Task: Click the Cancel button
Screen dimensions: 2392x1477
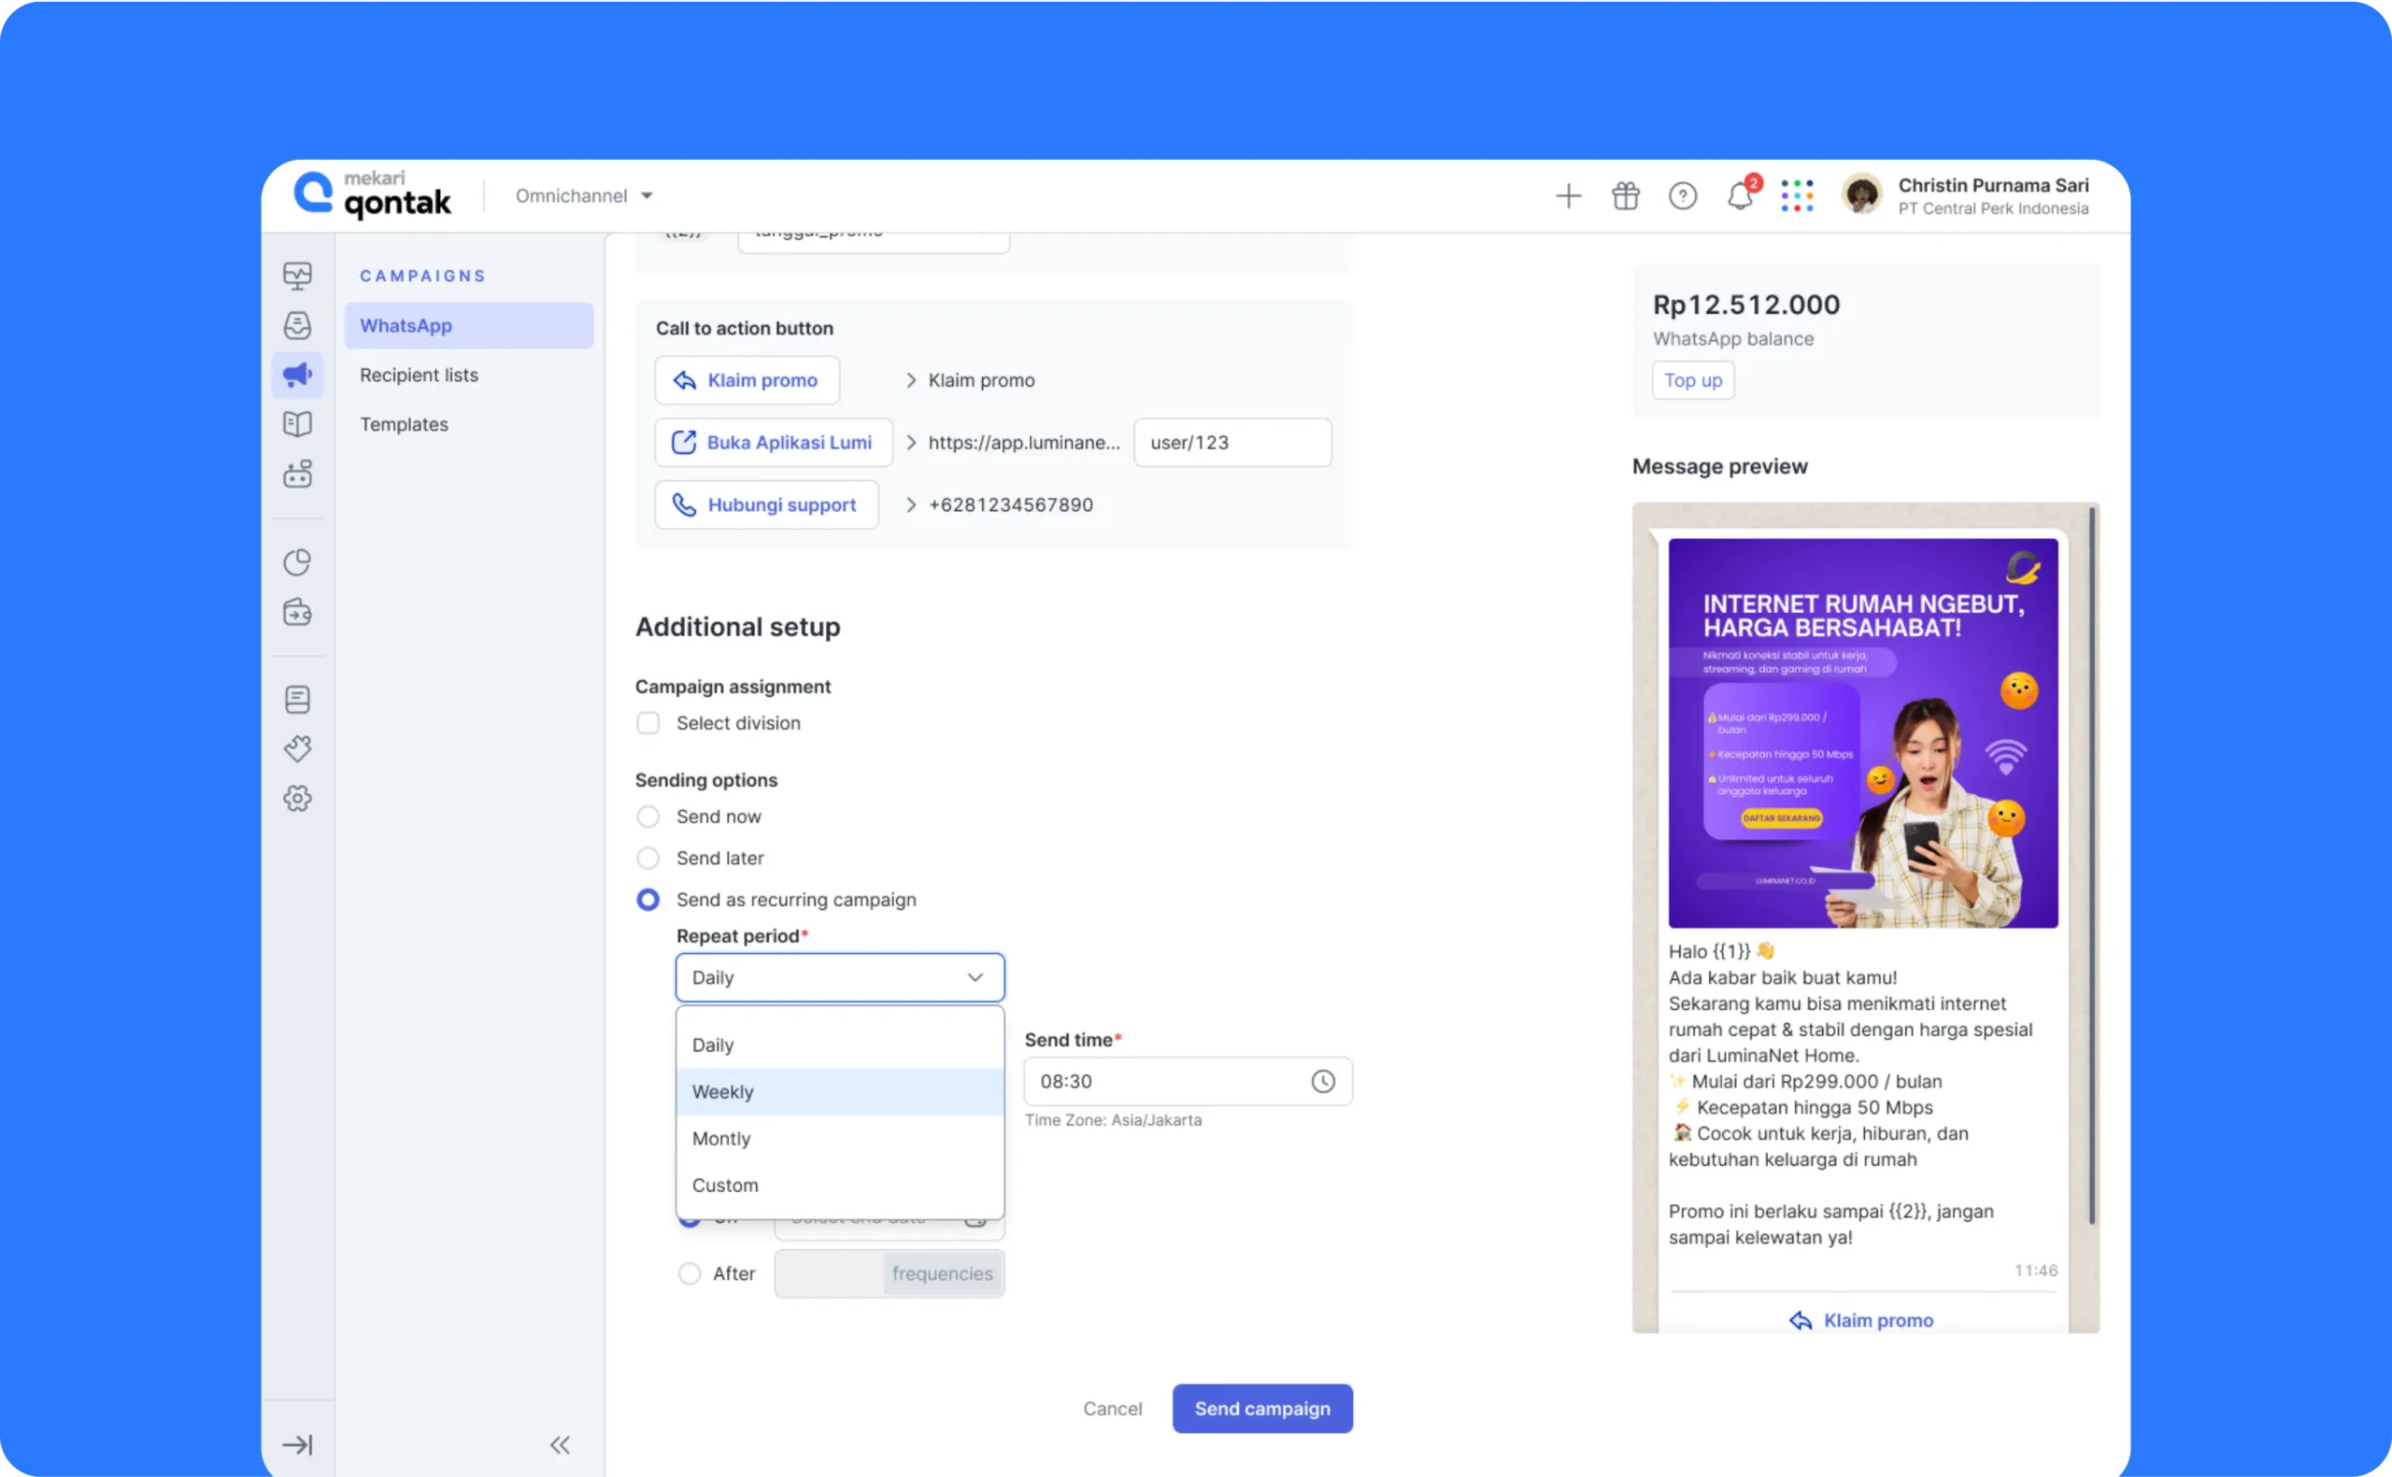Action: point(1112,1409)
